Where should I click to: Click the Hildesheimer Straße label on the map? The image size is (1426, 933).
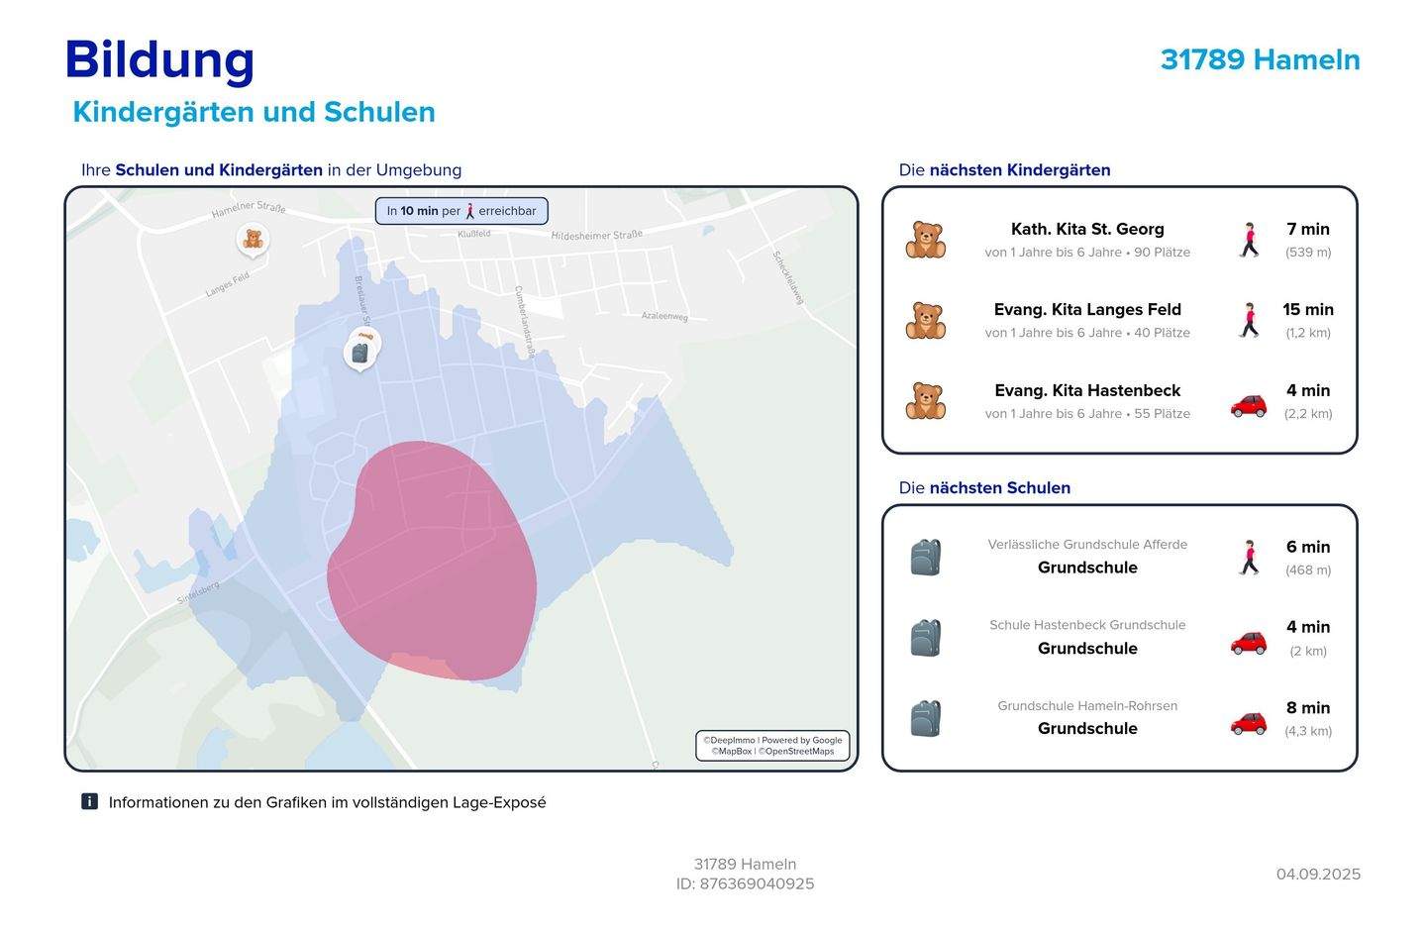click(596, 236)
